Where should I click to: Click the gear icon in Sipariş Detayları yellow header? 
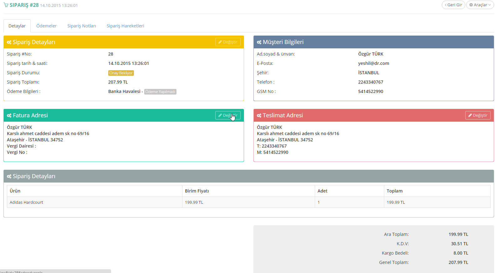click(x=9, y=42)
